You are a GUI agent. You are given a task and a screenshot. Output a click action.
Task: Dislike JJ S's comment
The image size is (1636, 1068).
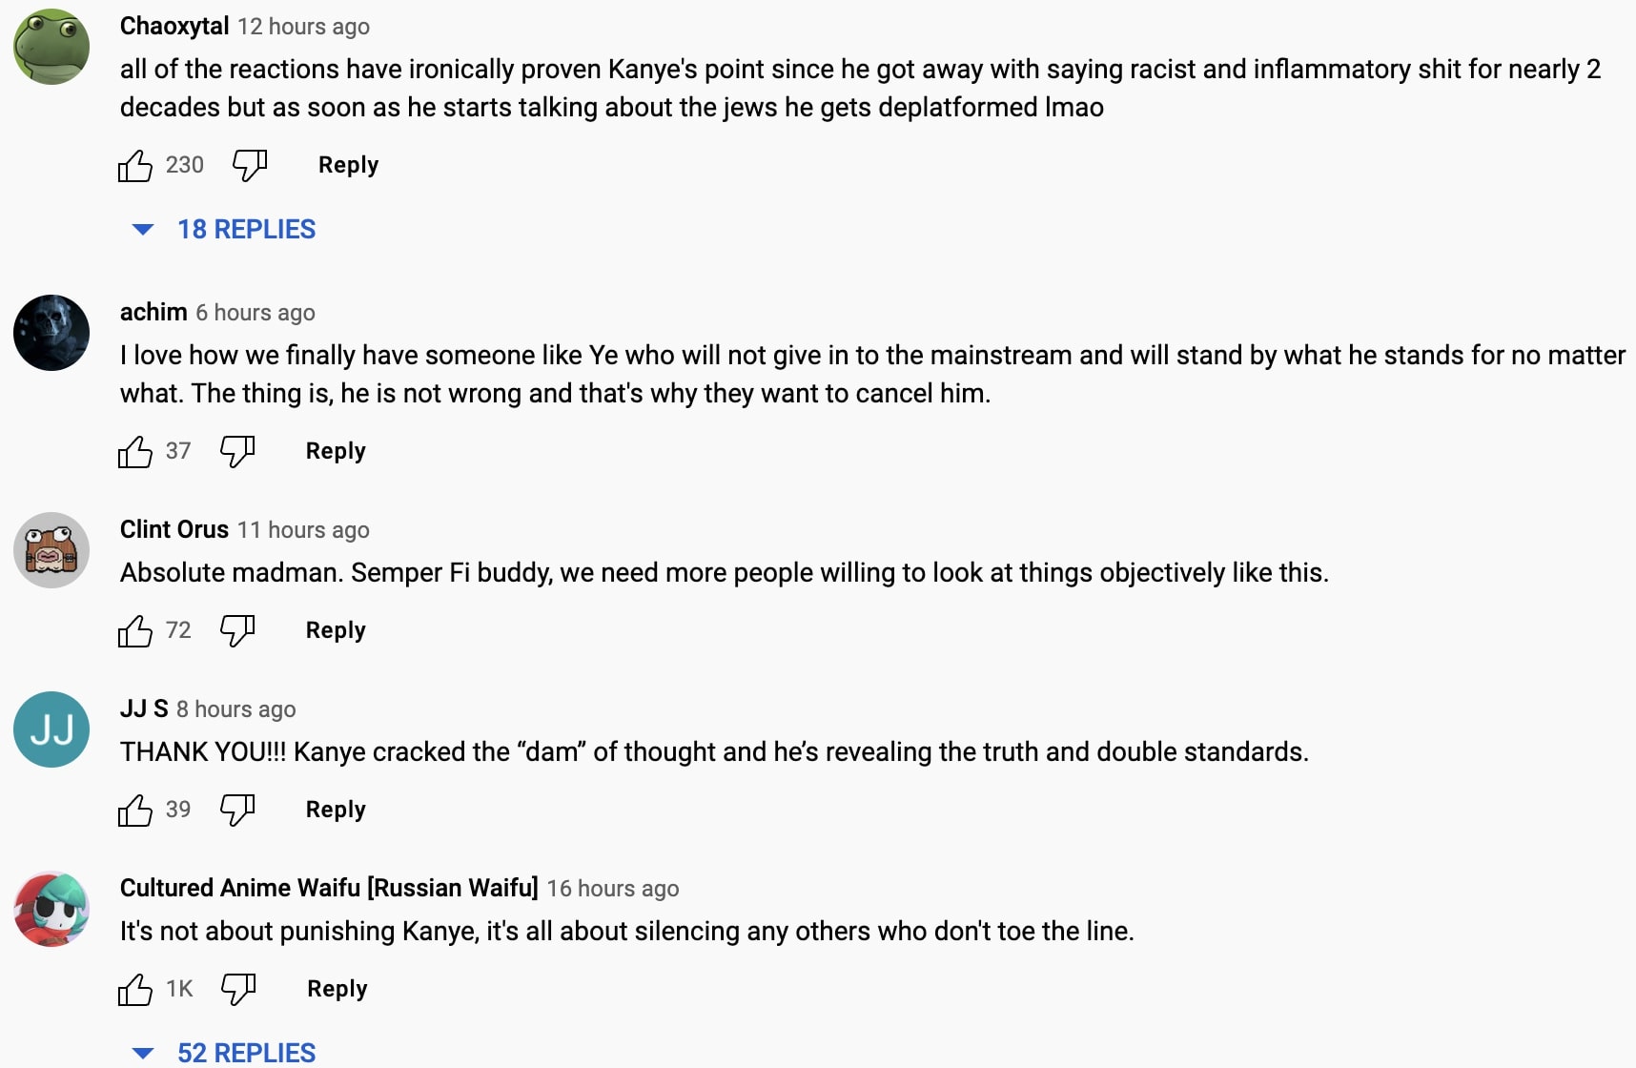point(237,810)
